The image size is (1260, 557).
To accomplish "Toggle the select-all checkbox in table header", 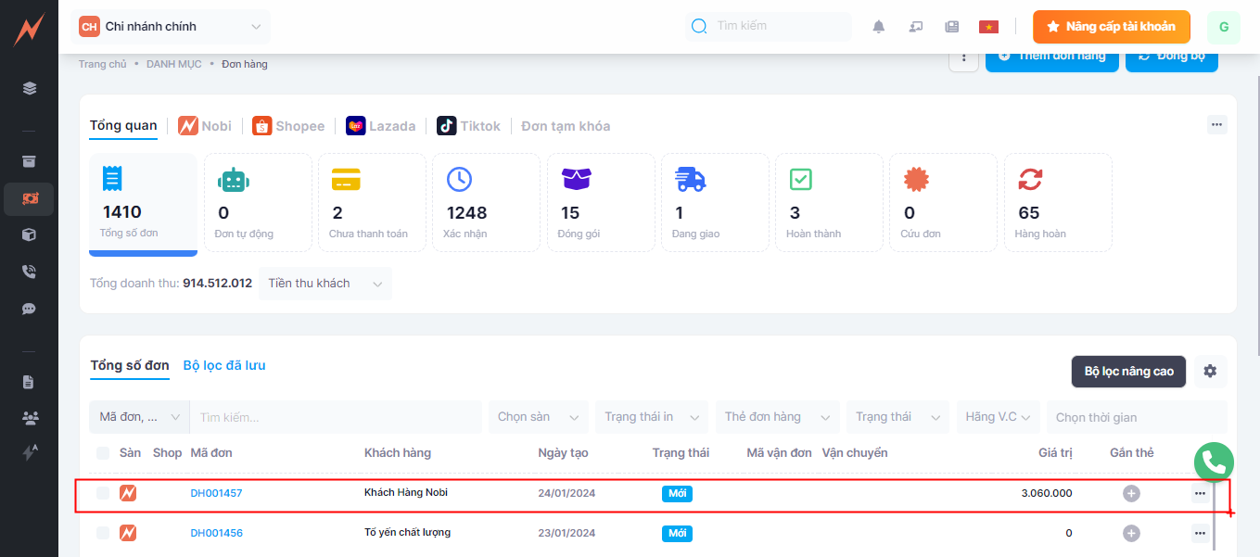I will [x=103, y=453].
